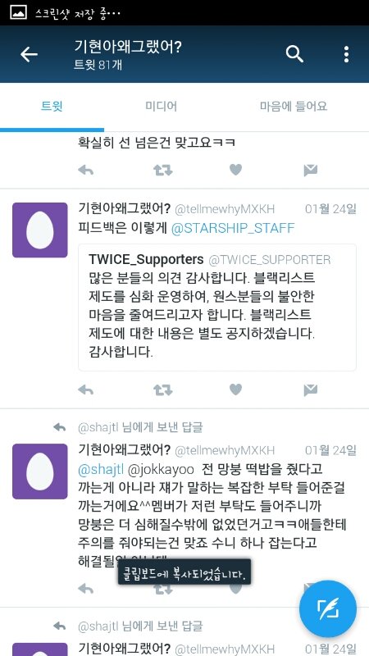Switch to the 미디어 tab
The width and height of the screenshot is (369, 656).
click(161, 107)
